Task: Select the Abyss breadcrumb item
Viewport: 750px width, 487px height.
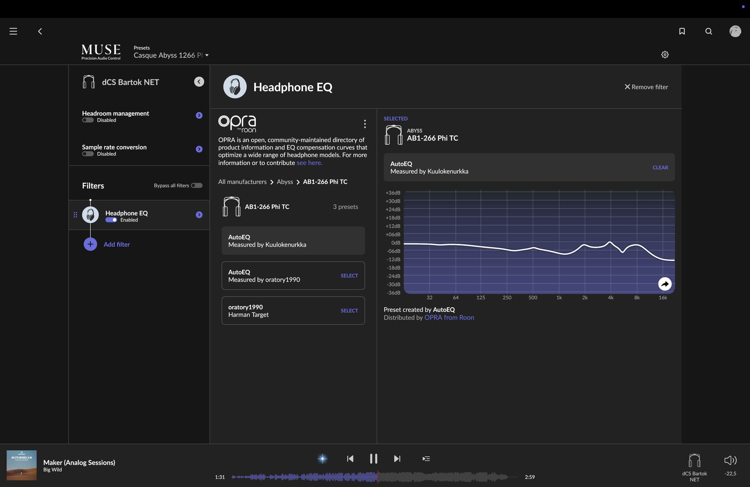Action: pos(285,182)
